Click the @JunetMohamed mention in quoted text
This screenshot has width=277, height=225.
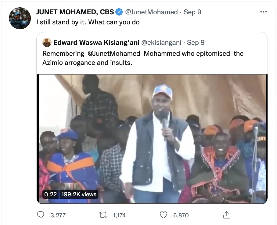point(114,54)
